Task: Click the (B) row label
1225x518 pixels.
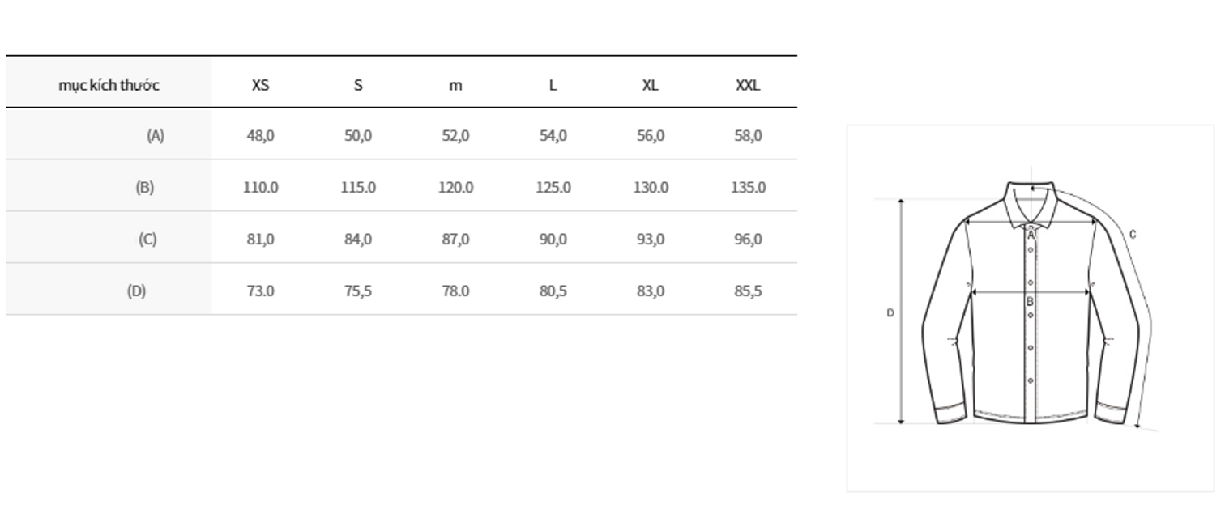Action: tap(145, 187)
